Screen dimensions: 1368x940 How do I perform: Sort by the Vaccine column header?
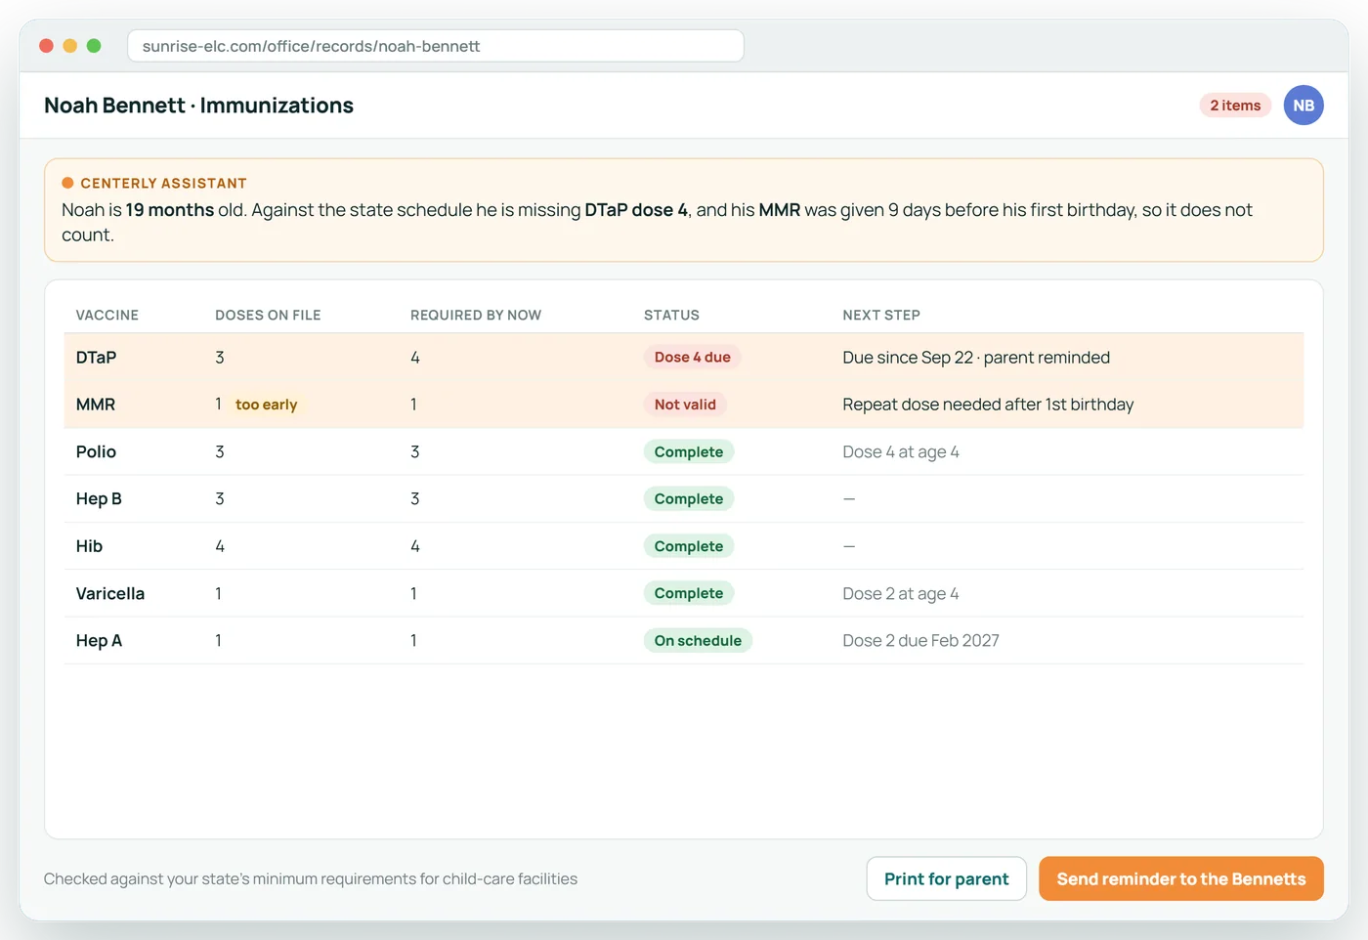tap(107, 315)
